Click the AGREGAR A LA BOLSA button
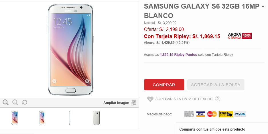Viewport: 268px width, 134px height. click(x=216, y=84)
